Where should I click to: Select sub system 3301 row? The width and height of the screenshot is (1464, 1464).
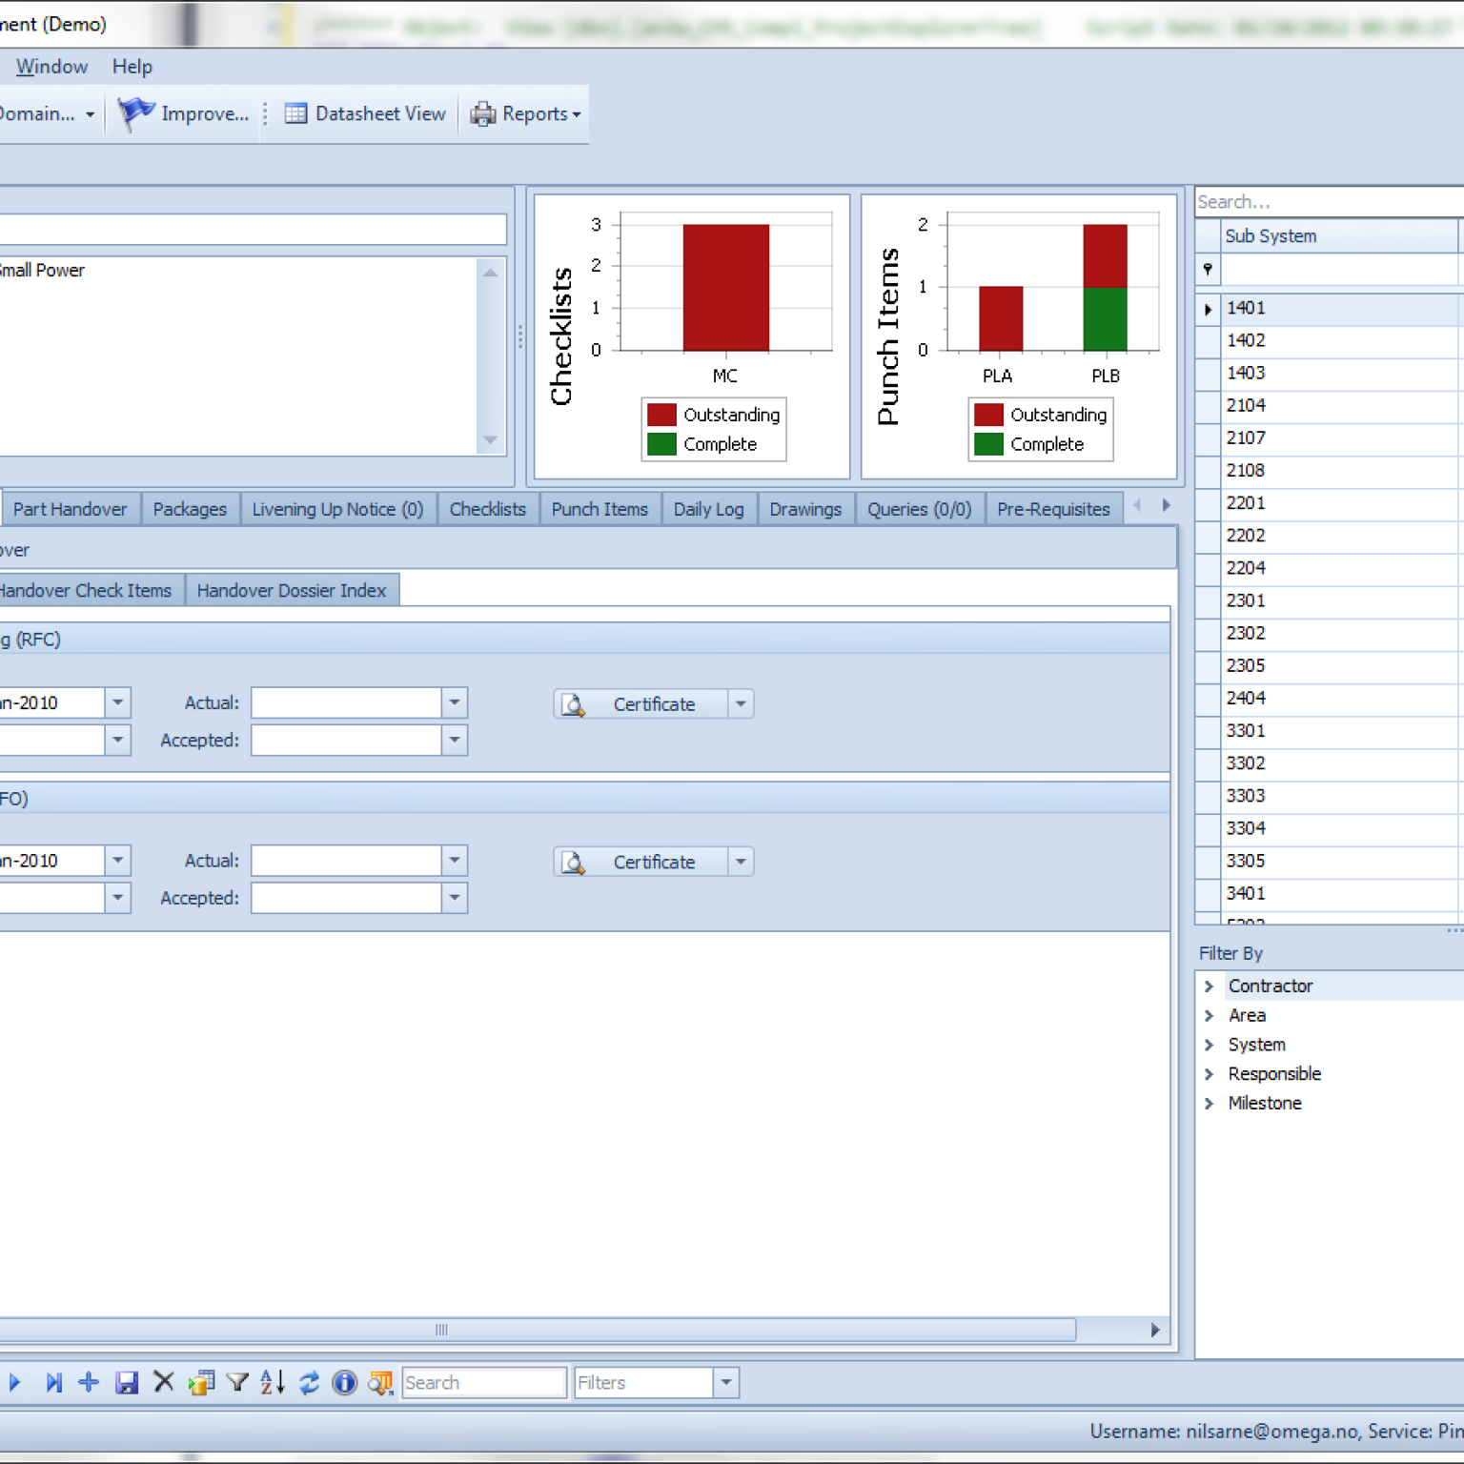[x=1329, y=731]
